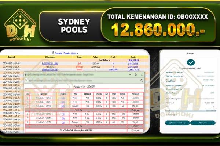Click Total 3D amount 2,200,000

pos(135,126)
